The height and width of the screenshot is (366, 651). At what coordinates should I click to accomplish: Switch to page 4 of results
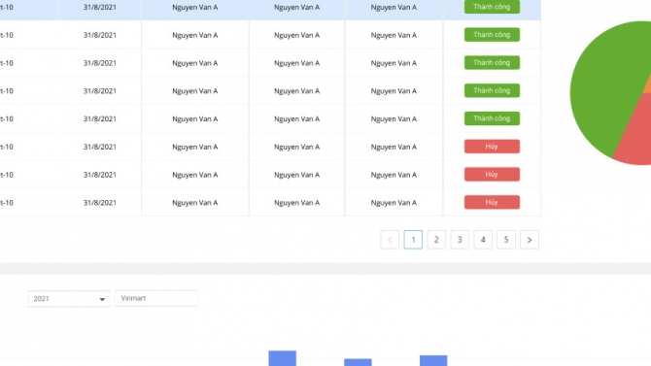tap(483, 240)
